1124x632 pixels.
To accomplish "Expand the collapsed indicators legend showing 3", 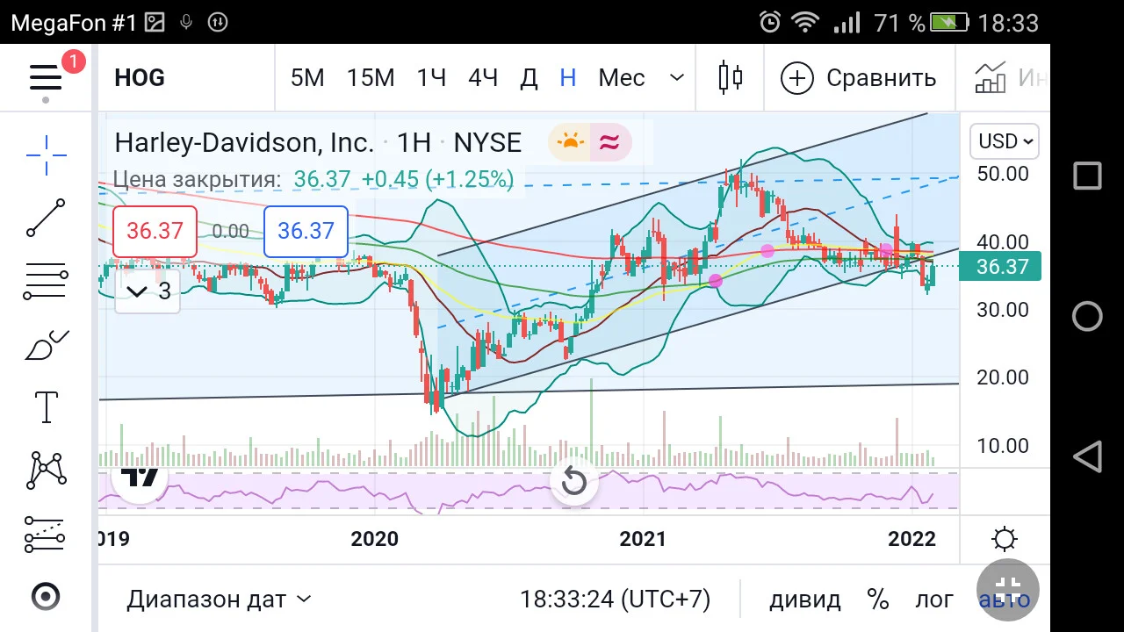I will tap(148, 291).
